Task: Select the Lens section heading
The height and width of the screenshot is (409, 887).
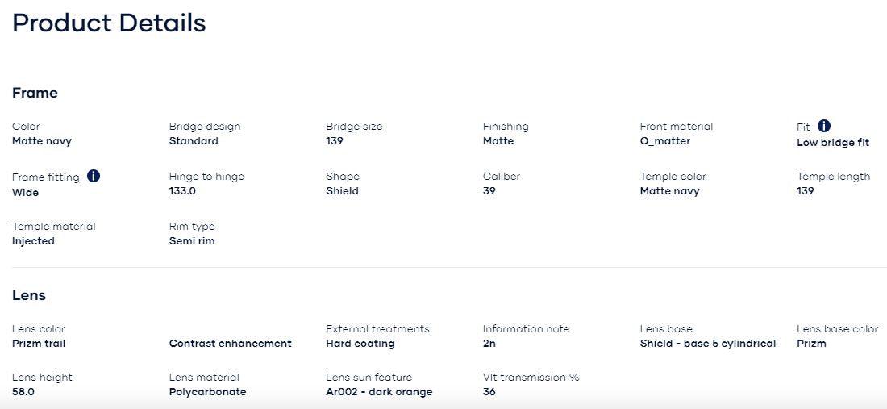Action: pyautogui.click(x=29, y=295)
